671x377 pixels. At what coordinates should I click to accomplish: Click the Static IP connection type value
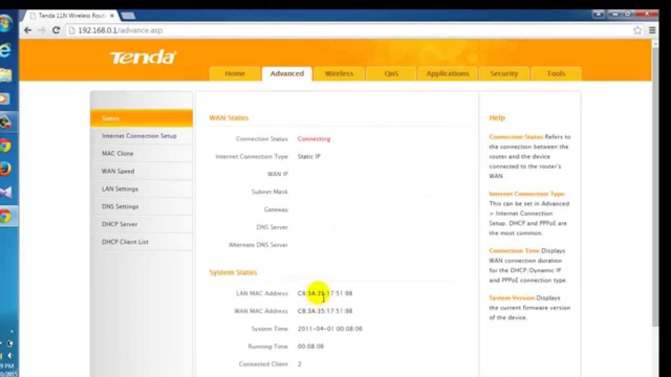(x=309, y=157)
